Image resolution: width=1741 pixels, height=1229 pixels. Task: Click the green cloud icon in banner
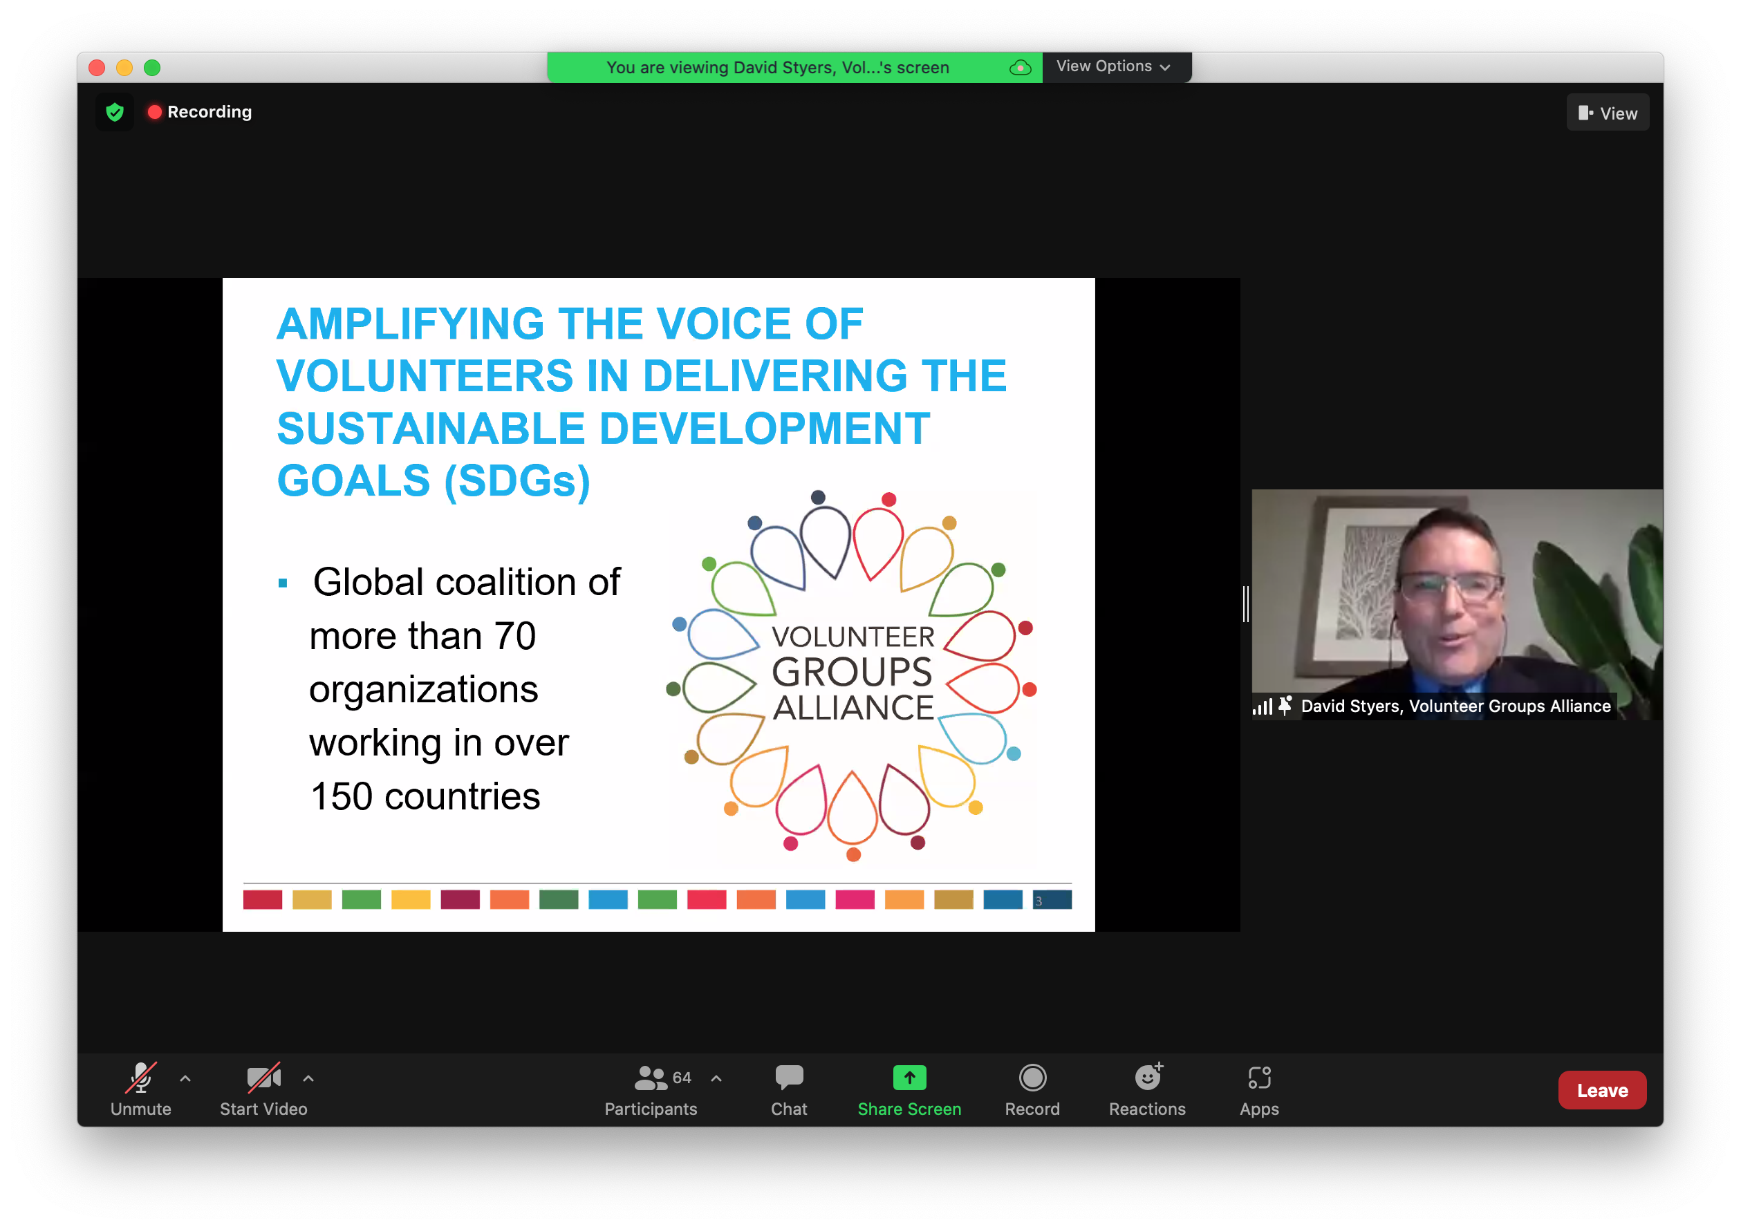pyautogui.click(x=1020, y=68)
